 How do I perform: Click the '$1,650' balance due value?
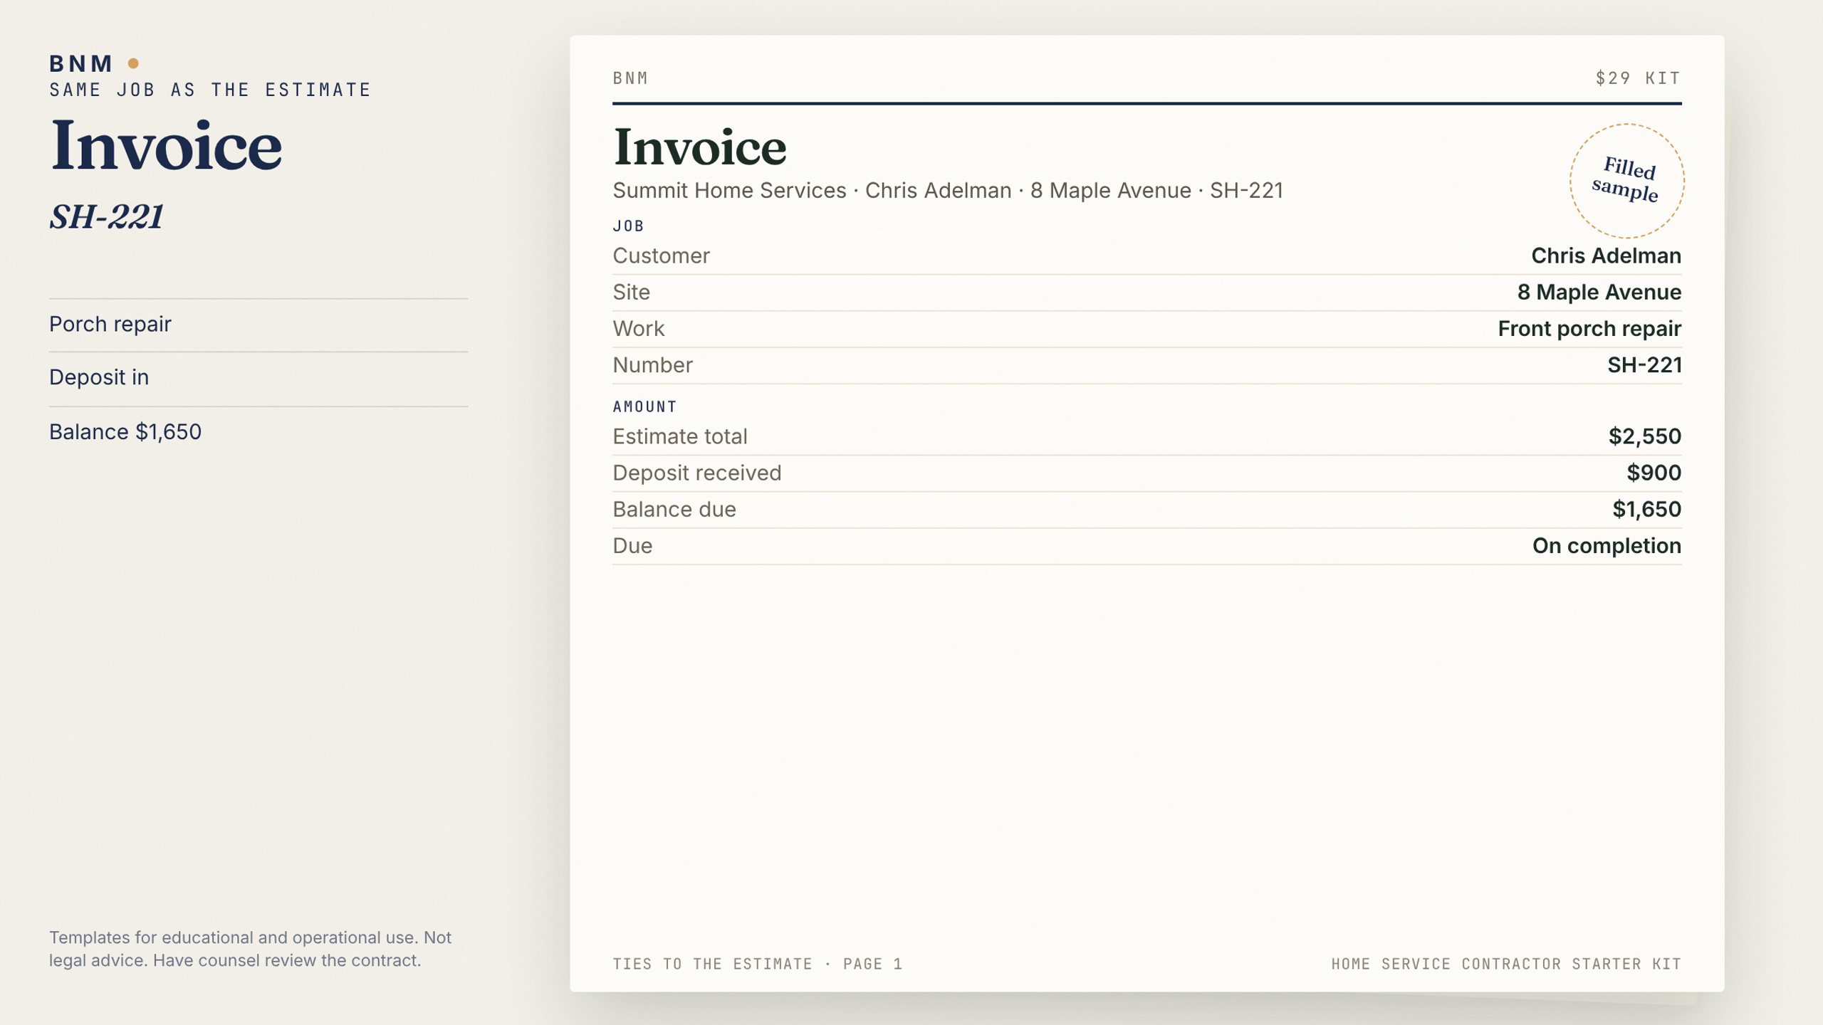[1647, 509]
